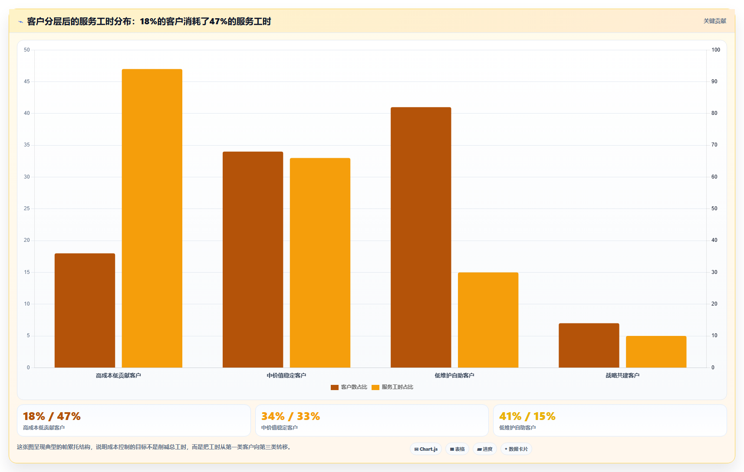Click the x-axis label 中价值稳定客户
This screenshot has height=472, width=744.
tap(286, 375)
